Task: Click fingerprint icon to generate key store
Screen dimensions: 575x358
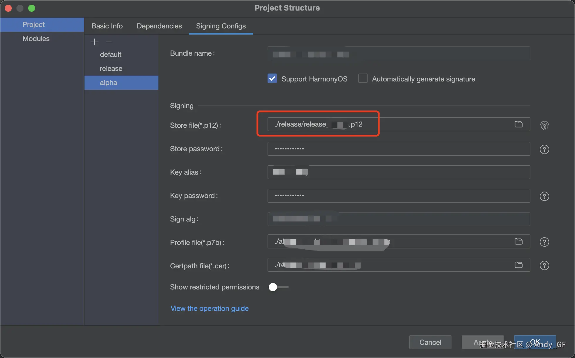Action: coord(544,125)
